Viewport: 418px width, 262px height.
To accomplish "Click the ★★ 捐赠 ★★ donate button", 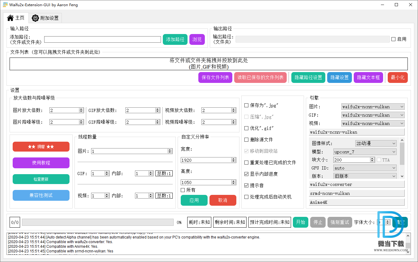I will pyautogui.click(x=41, y=147).
